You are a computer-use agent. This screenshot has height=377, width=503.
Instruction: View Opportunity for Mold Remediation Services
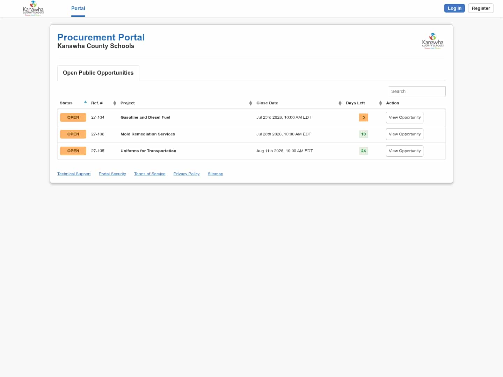tap(404, 134)
